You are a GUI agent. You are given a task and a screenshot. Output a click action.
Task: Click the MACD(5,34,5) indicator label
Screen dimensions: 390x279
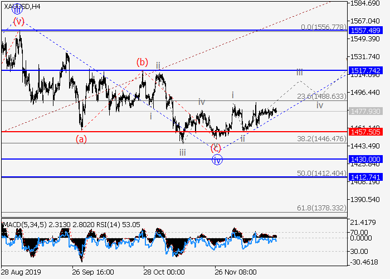click(x=23, y=225)
